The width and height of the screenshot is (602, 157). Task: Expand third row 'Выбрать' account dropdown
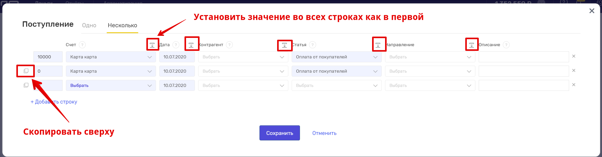click(111, 85)
